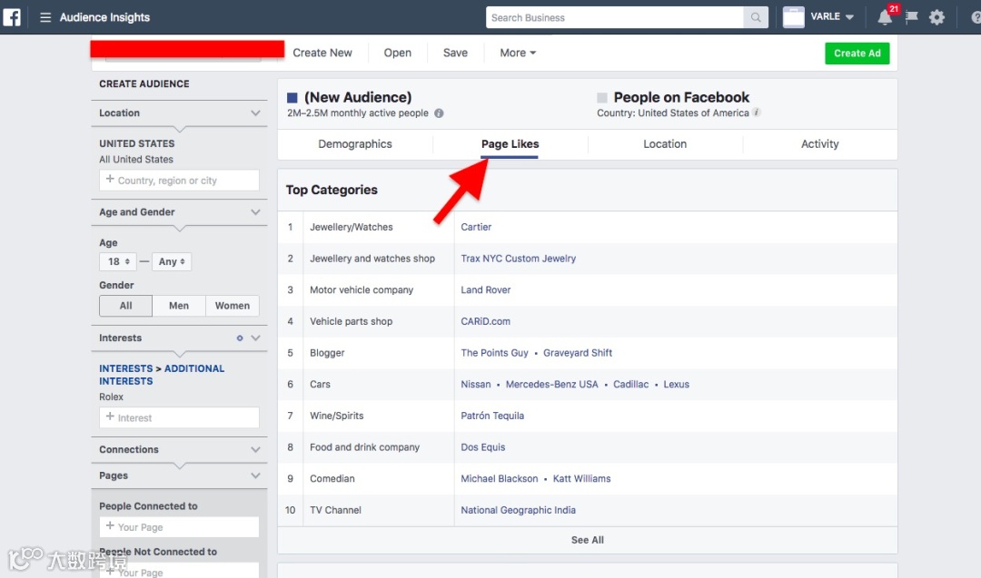The height and width of the screenshot is (578, 981).
Task: Click the green Create Ad button
Action: pyautogui.click(x=857, y=54)
